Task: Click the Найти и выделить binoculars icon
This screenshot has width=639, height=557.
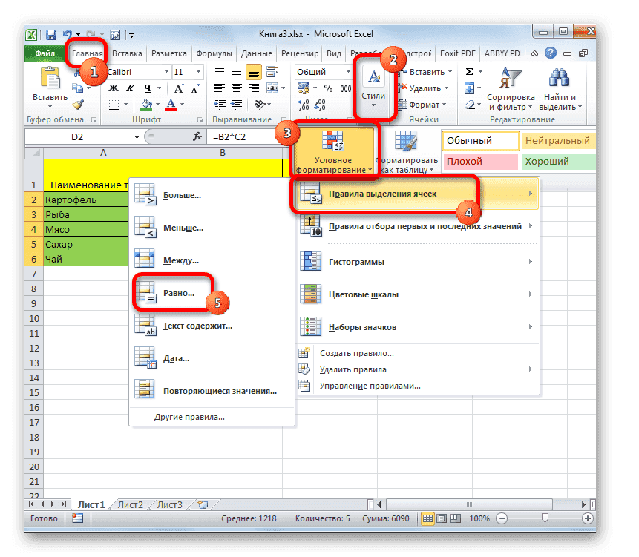Action: (559, 76)
